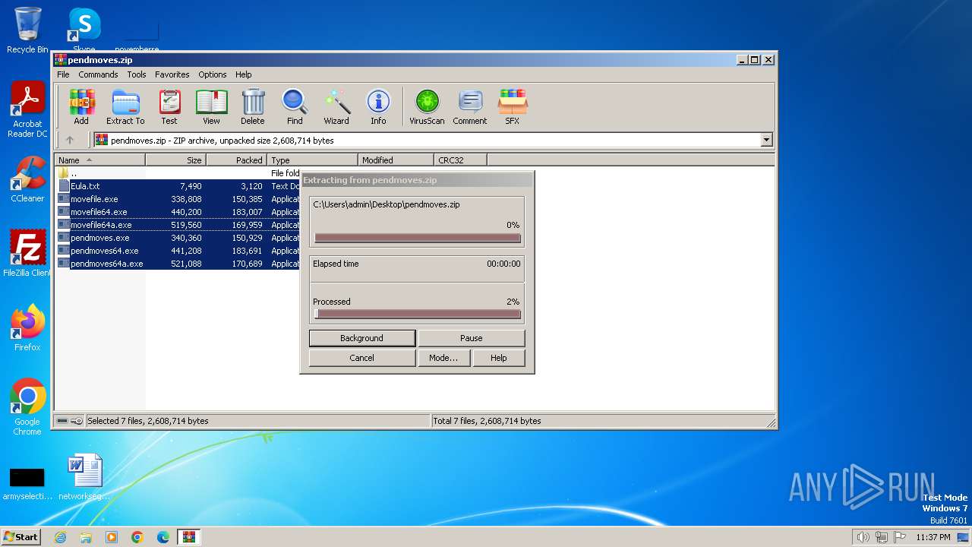Select pendmoves.exe row
Screen dimensions: 972x547
pos(178,238)
